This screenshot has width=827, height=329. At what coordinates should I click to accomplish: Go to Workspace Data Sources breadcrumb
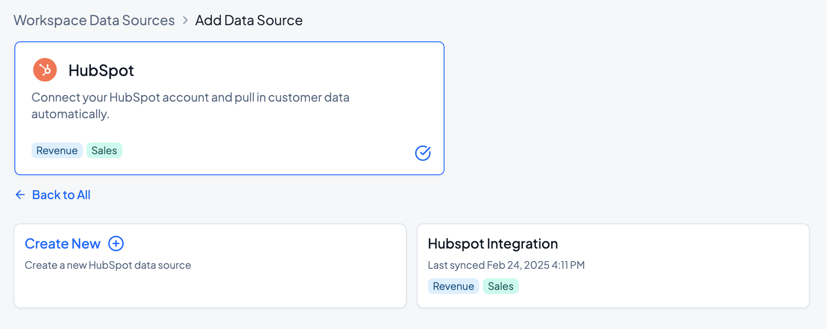click(94, 21)
